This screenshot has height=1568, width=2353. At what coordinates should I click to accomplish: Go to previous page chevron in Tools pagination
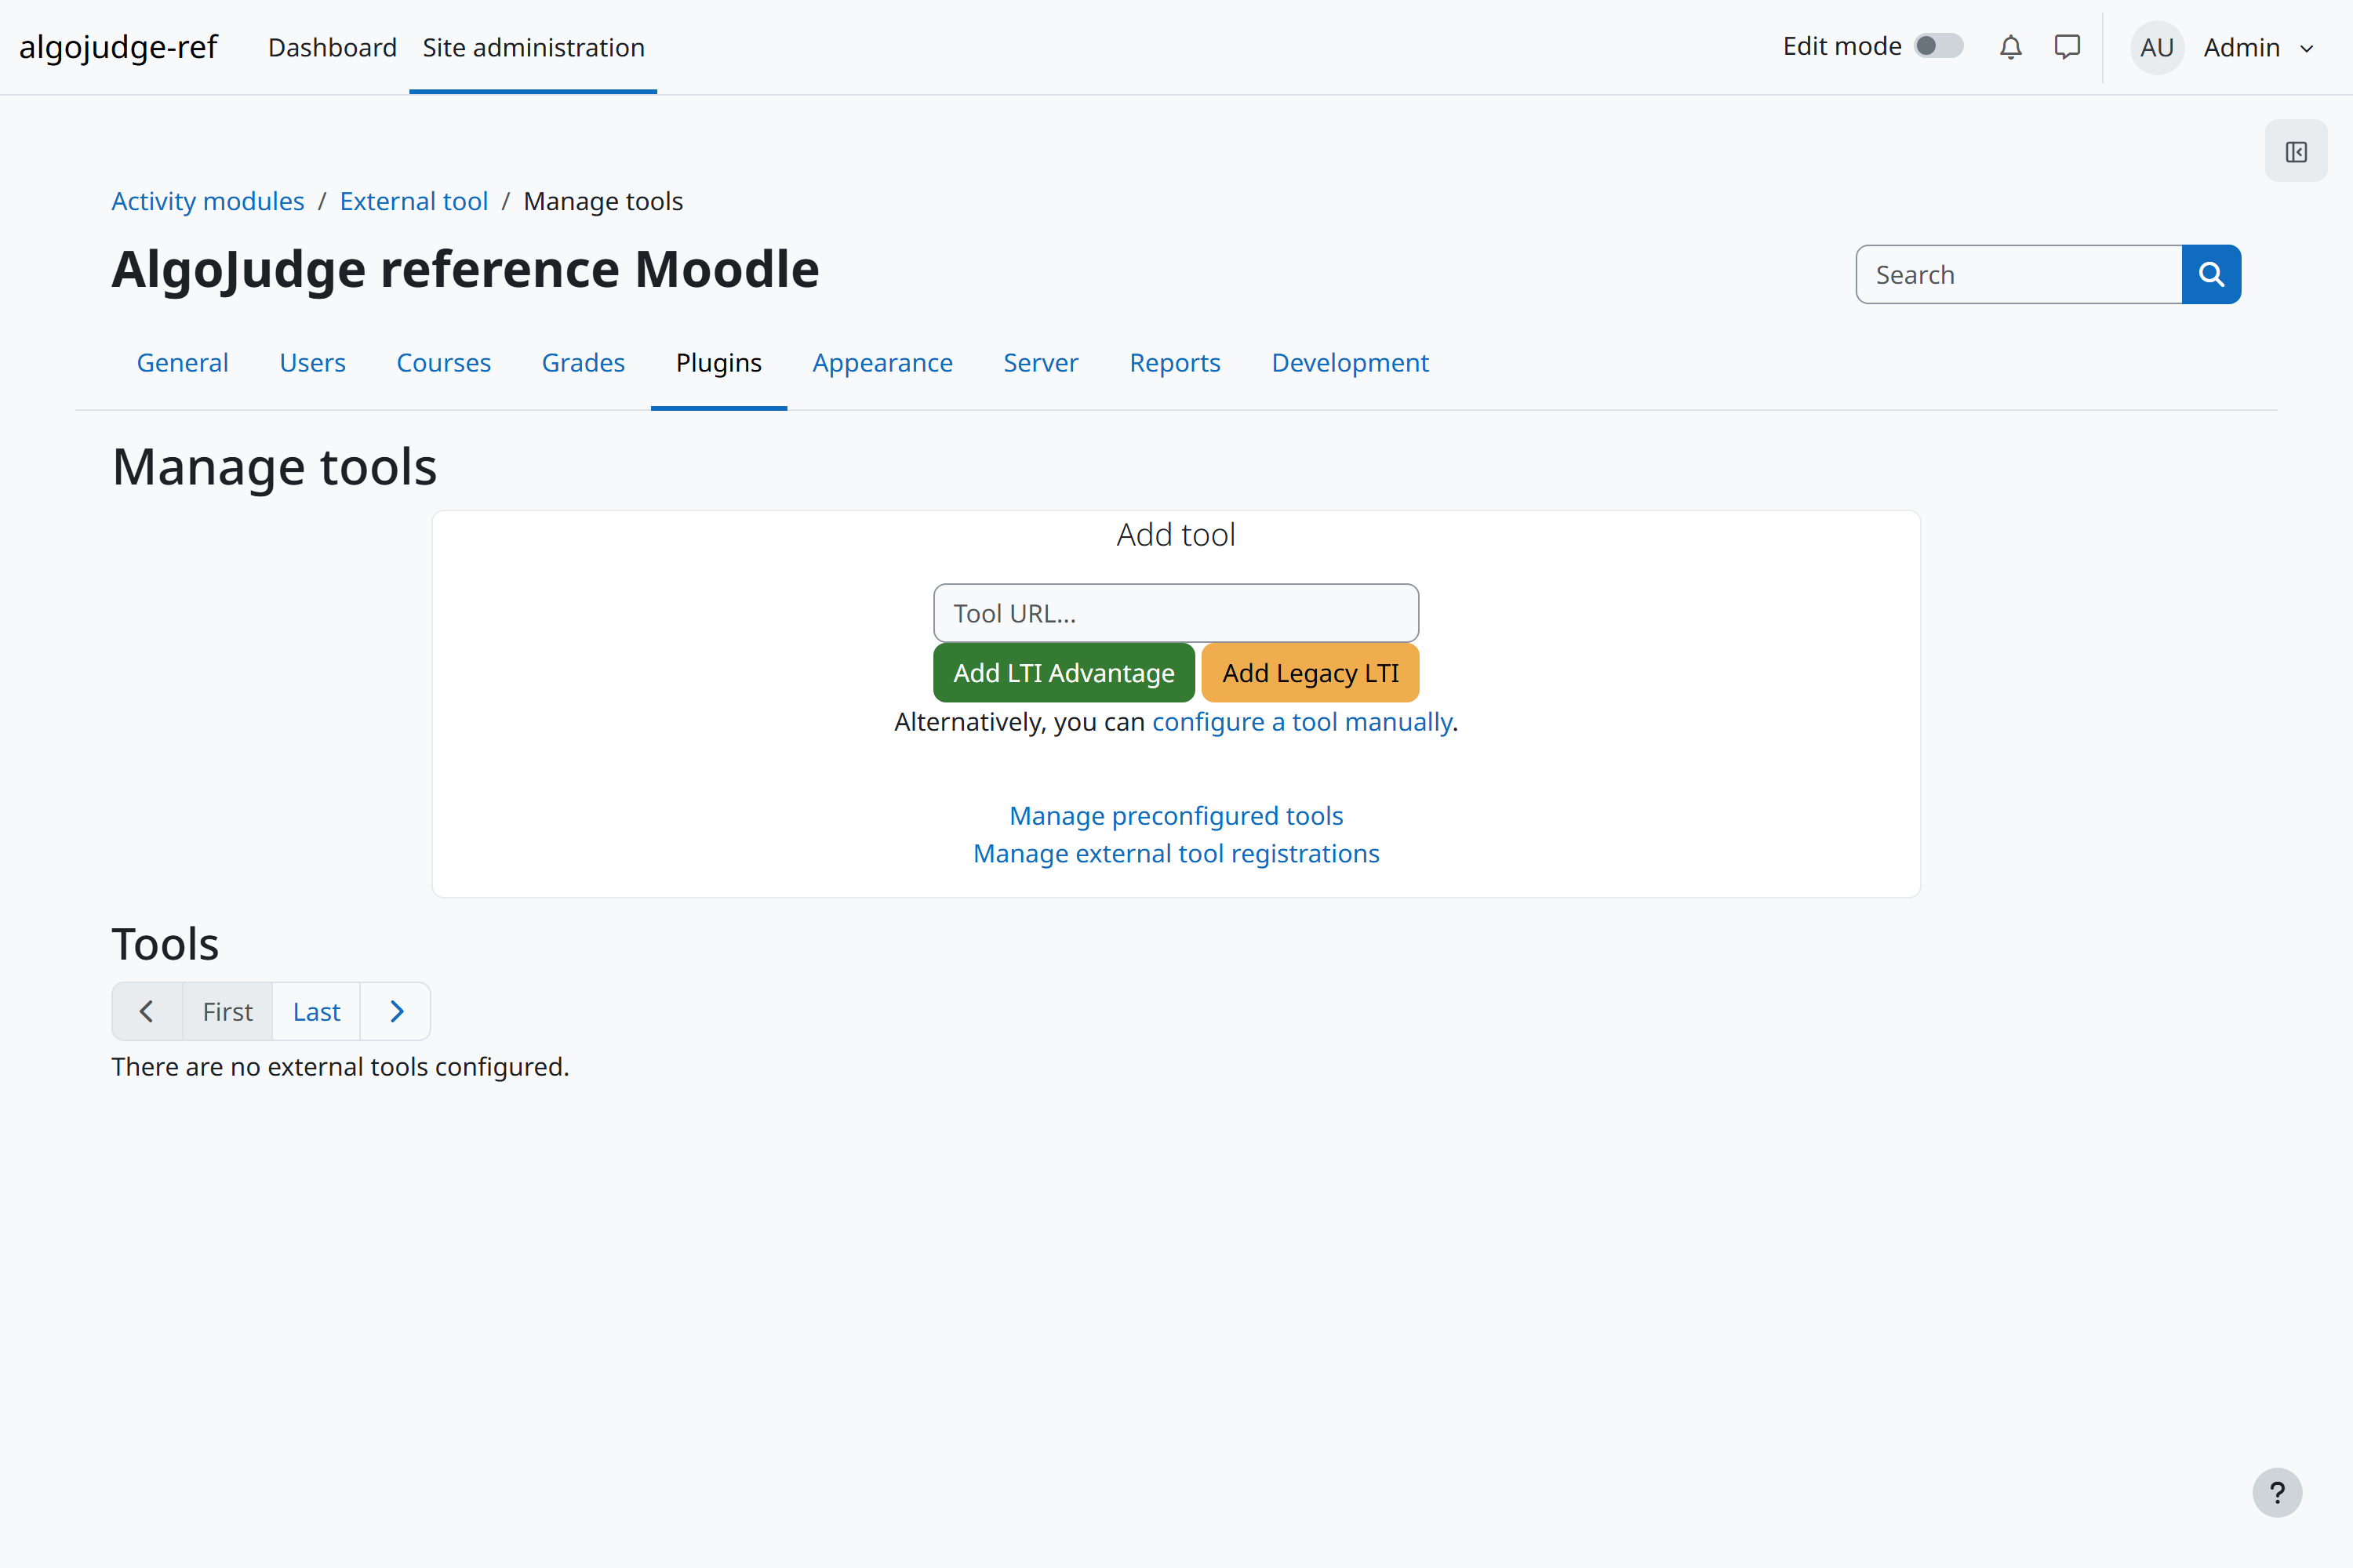147,1011
